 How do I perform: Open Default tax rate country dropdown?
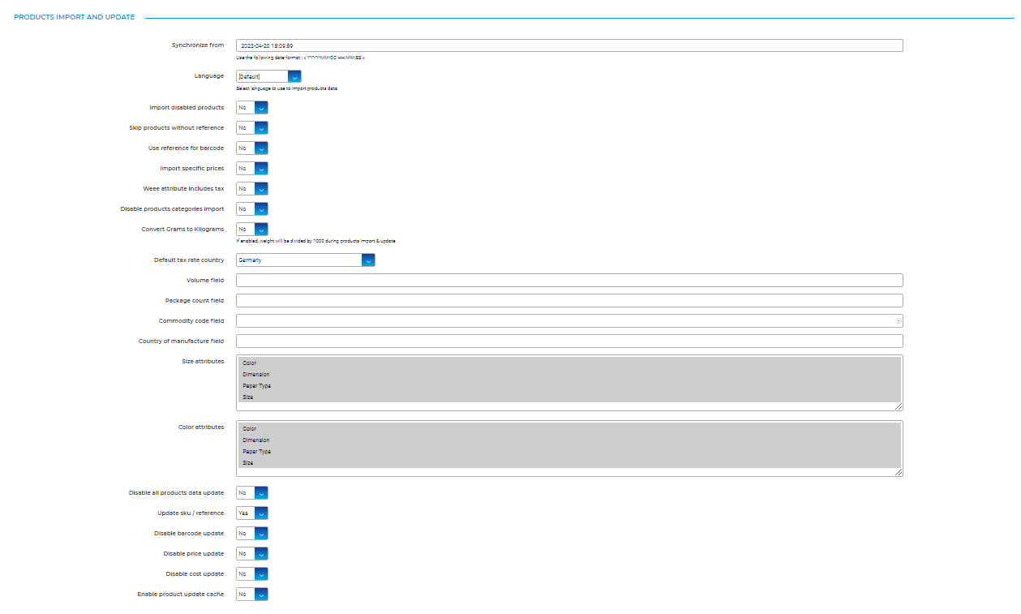pyautogui.click(x=305, y=260)
